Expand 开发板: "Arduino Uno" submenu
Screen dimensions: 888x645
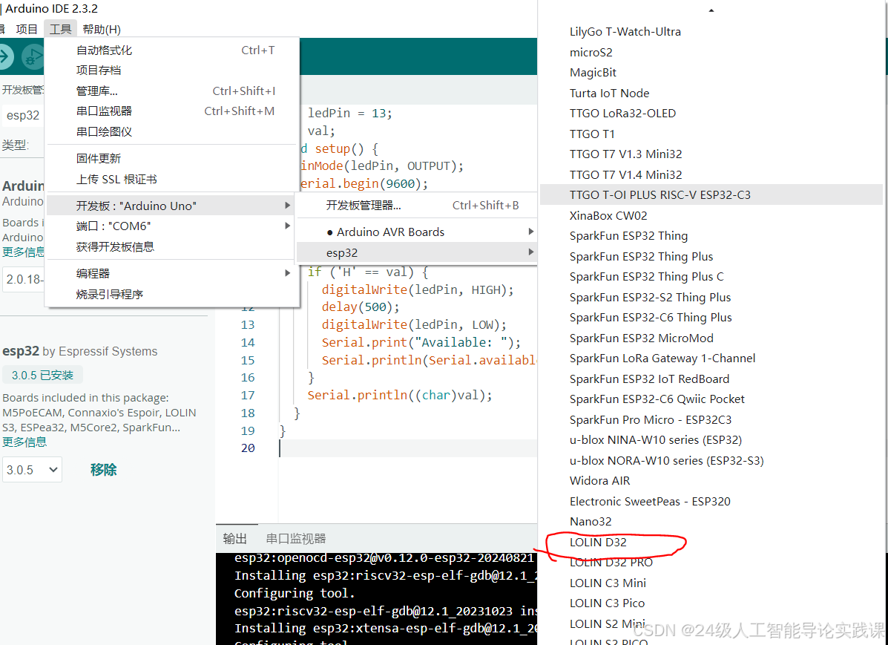[173, 205]
